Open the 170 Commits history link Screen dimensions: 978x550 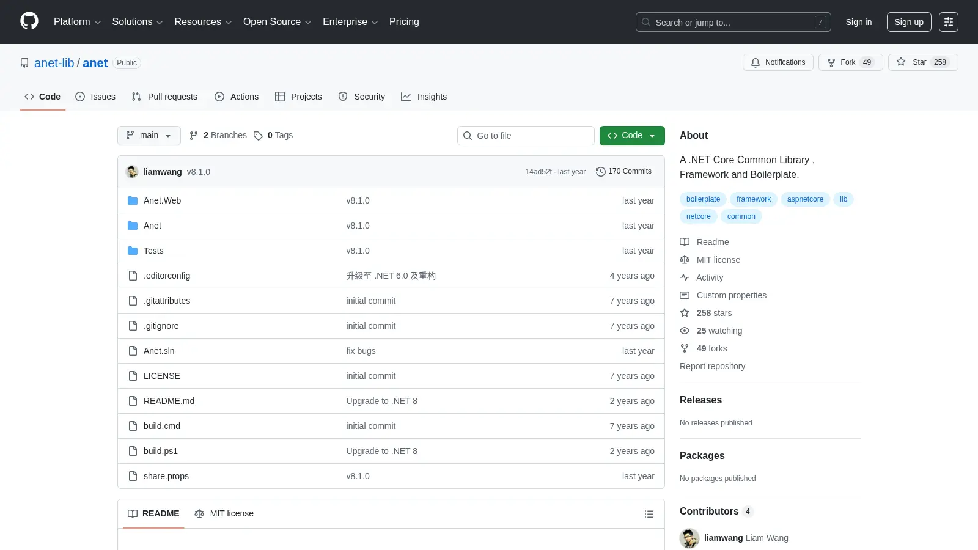(624, 172)
